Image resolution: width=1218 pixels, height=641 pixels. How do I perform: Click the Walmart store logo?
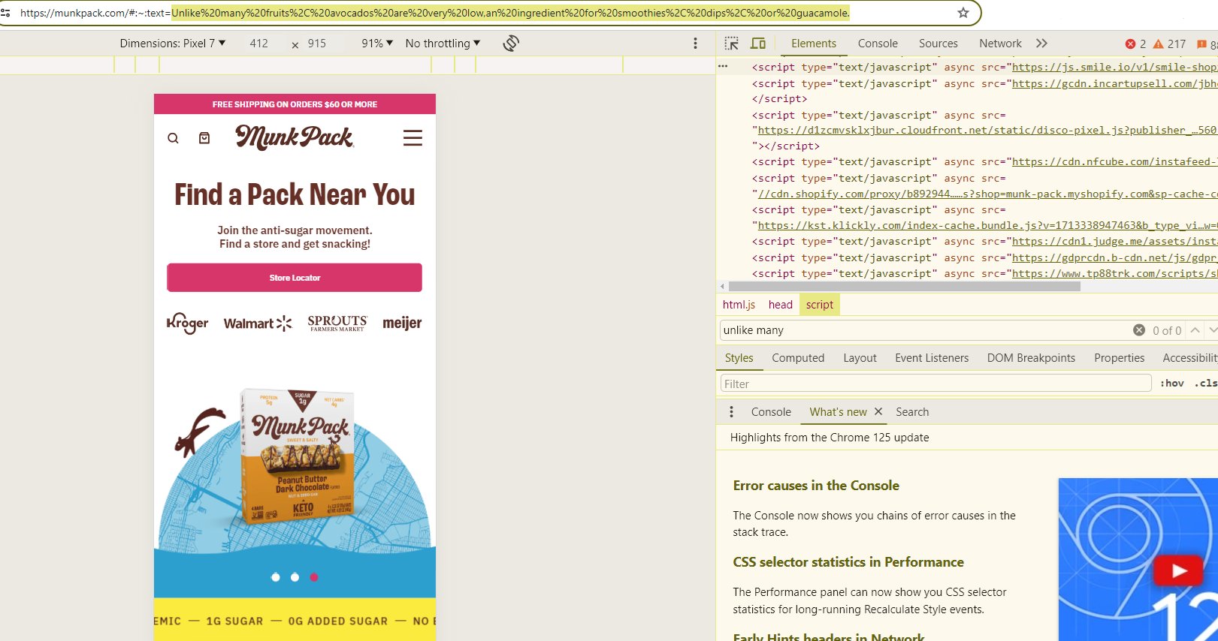click(258, 324)
